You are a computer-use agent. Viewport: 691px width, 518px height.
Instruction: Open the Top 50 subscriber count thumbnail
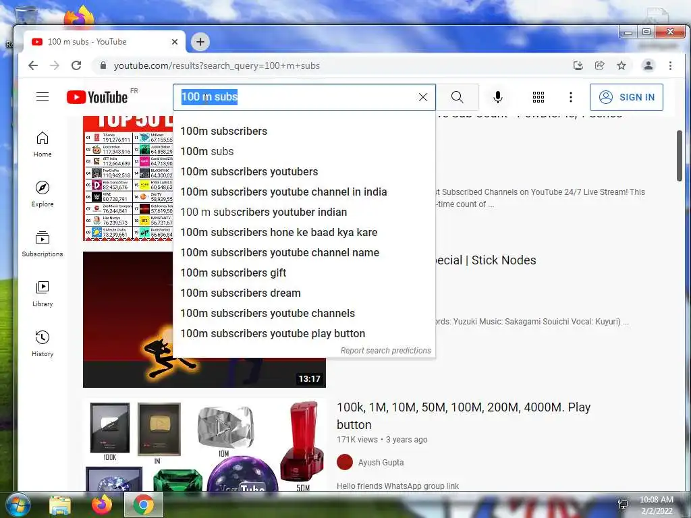[128, 178]
